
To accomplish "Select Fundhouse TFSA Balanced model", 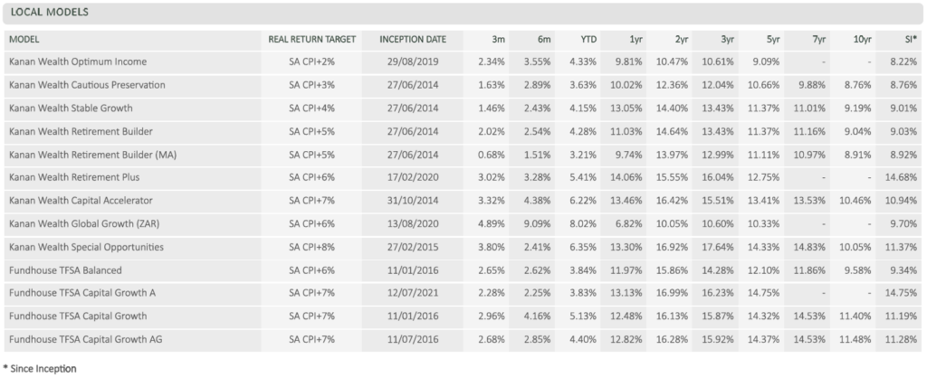I will click(x=65, y=269).
